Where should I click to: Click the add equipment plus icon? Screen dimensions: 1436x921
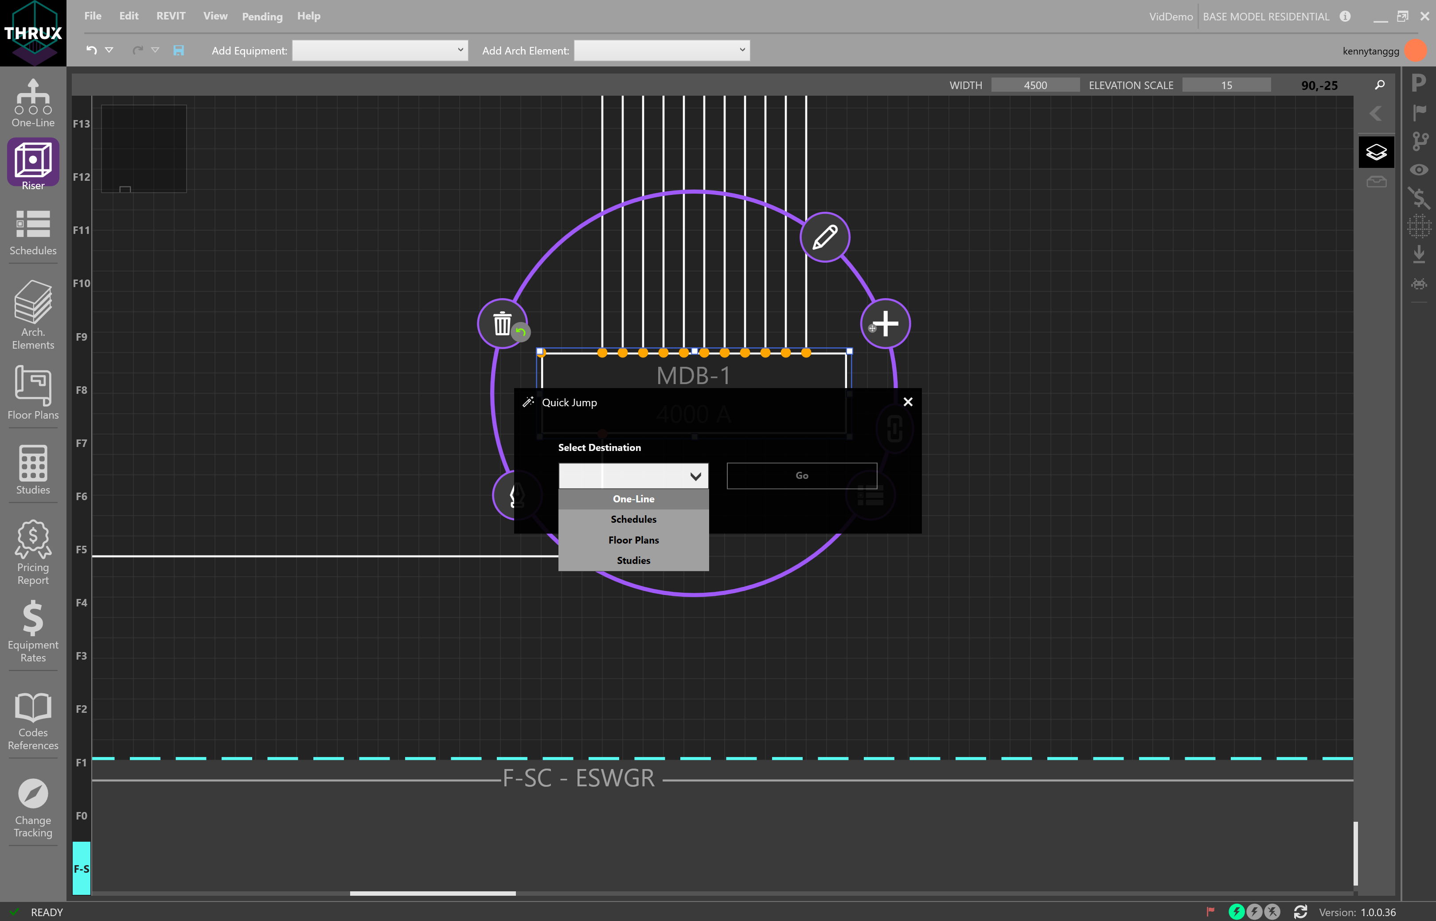point(885,323)
